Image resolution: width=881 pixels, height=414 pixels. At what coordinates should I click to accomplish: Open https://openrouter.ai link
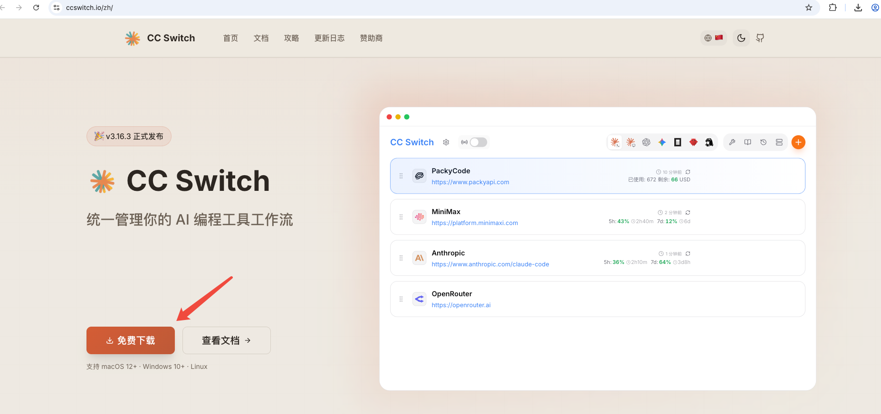coord(461,305)
